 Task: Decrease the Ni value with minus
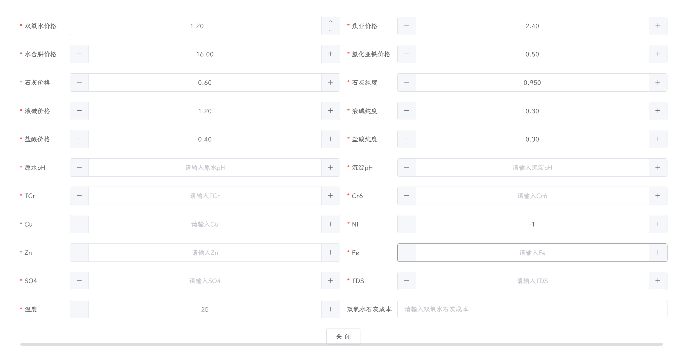[x=406, y=224]
